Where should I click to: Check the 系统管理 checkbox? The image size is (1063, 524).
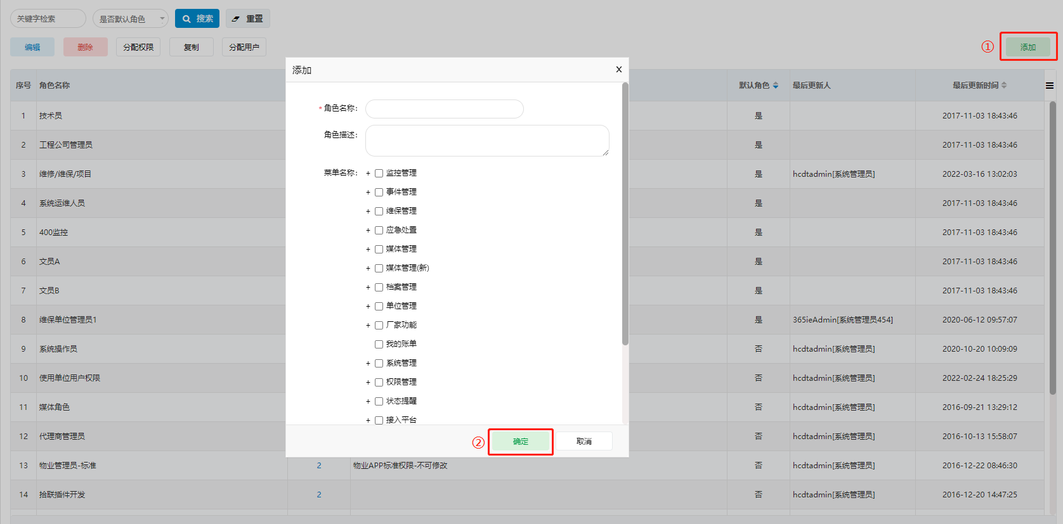point(379,363)
